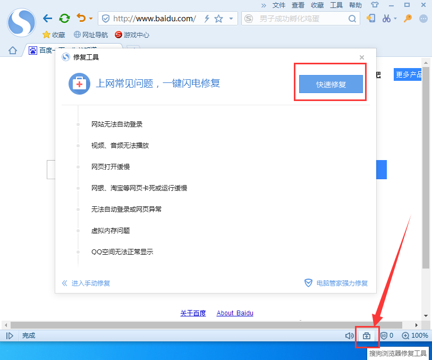Click the vertical scrollbar down arrow
432x360 pixels.
point(426,316)
